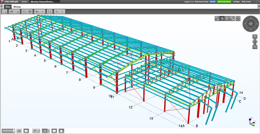This screenshot has width=260, height=134.
Task: Switch to the Markup tab
Action: point(17,7)
